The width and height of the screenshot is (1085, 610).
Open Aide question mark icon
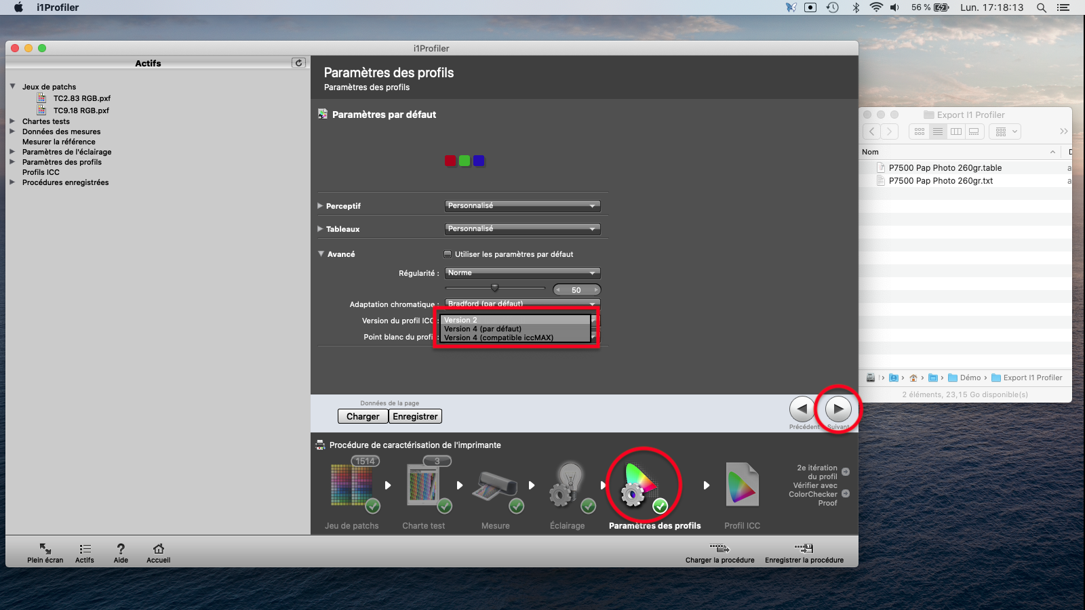point(121,548)
